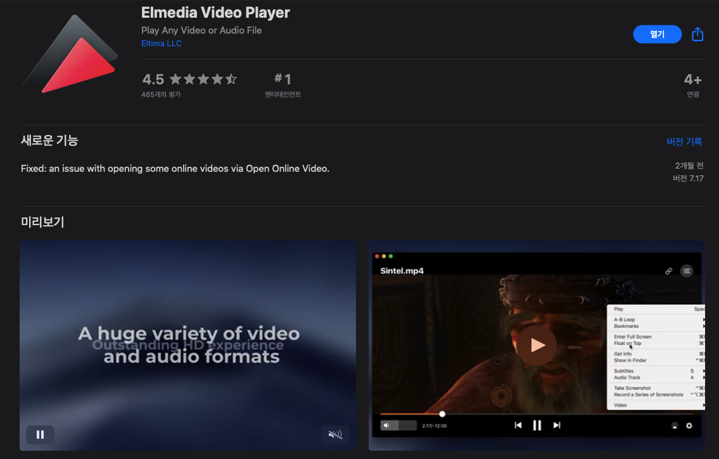View version history via 버전 기록
Viewport: 719px width, 459px height.
pos(684,142)
